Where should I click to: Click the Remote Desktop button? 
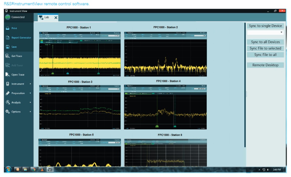(x=266, y=65)
